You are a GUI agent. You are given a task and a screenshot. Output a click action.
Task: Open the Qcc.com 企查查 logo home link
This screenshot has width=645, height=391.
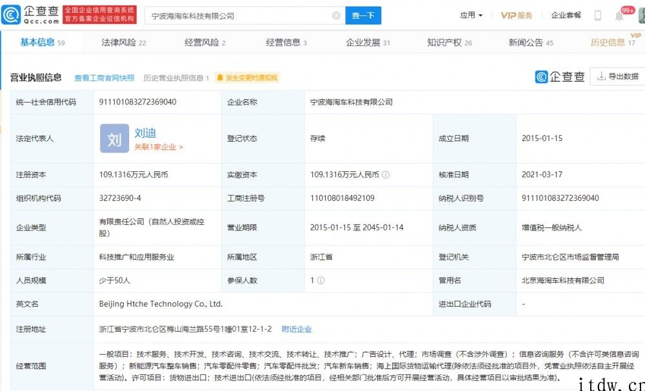pyautogui.click(x=30, y=15)
